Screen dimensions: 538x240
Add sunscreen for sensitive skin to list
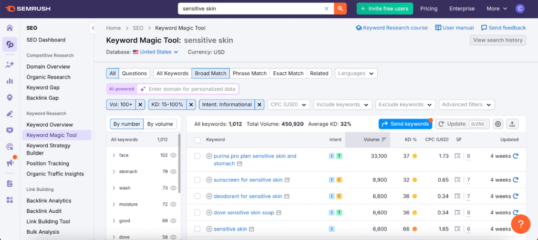209,180
